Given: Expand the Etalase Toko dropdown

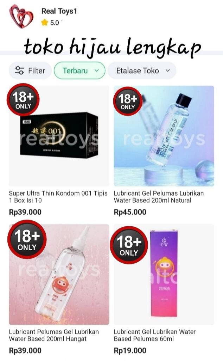Looking at the screenshot, I should click(142, 71).
